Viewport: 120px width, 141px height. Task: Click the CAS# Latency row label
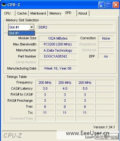tap(22, 88)
